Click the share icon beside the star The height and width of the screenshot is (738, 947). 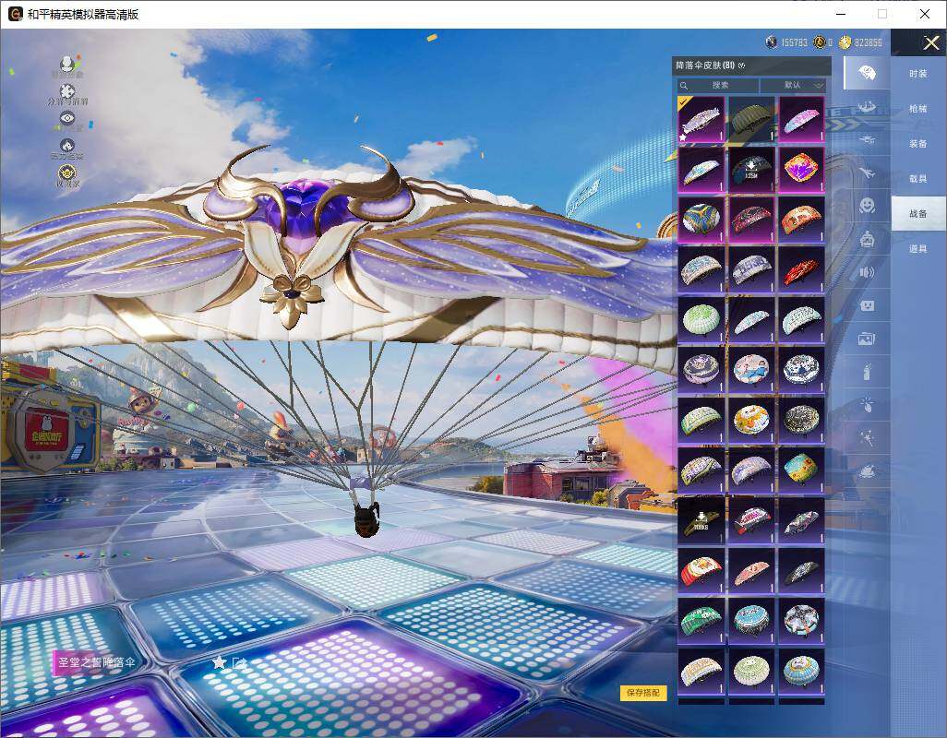[239, 662]
